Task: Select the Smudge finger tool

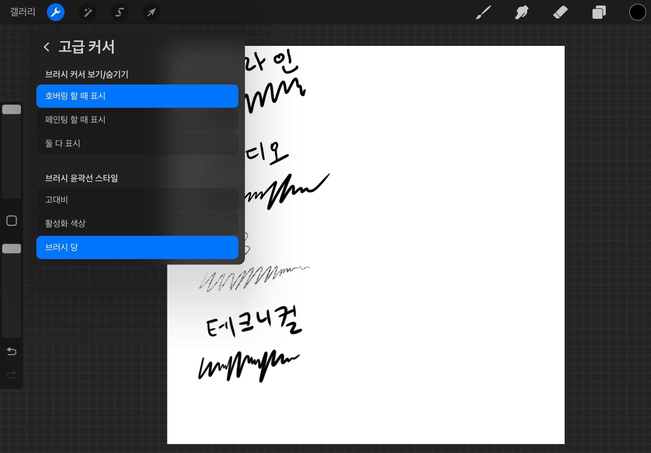Action: pos(521,12)
